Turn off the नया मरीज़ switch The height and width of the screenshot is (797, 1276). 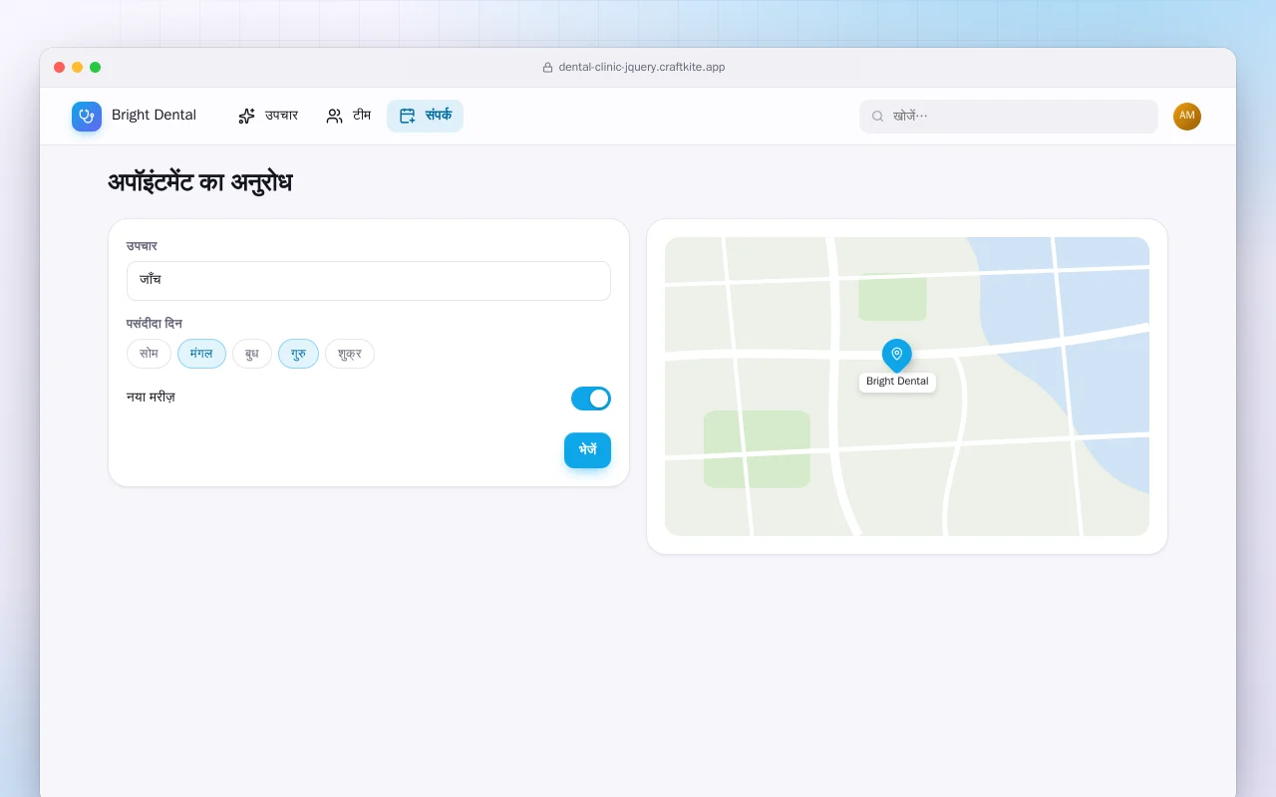591,398
